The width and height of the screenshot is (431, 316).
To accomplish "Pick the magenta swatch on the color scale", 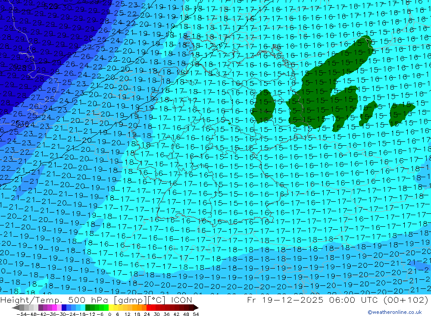I will click(50, 307).
